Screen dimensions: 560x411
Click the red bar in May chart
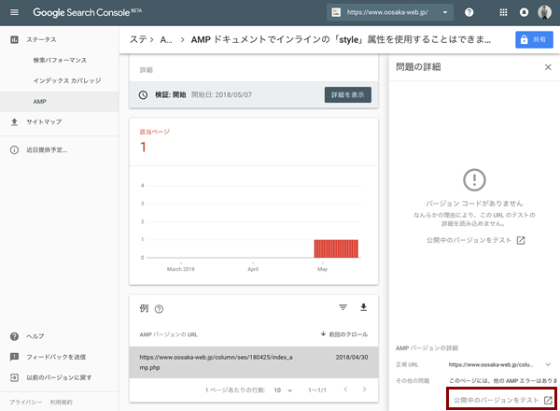tap(336, 248)
